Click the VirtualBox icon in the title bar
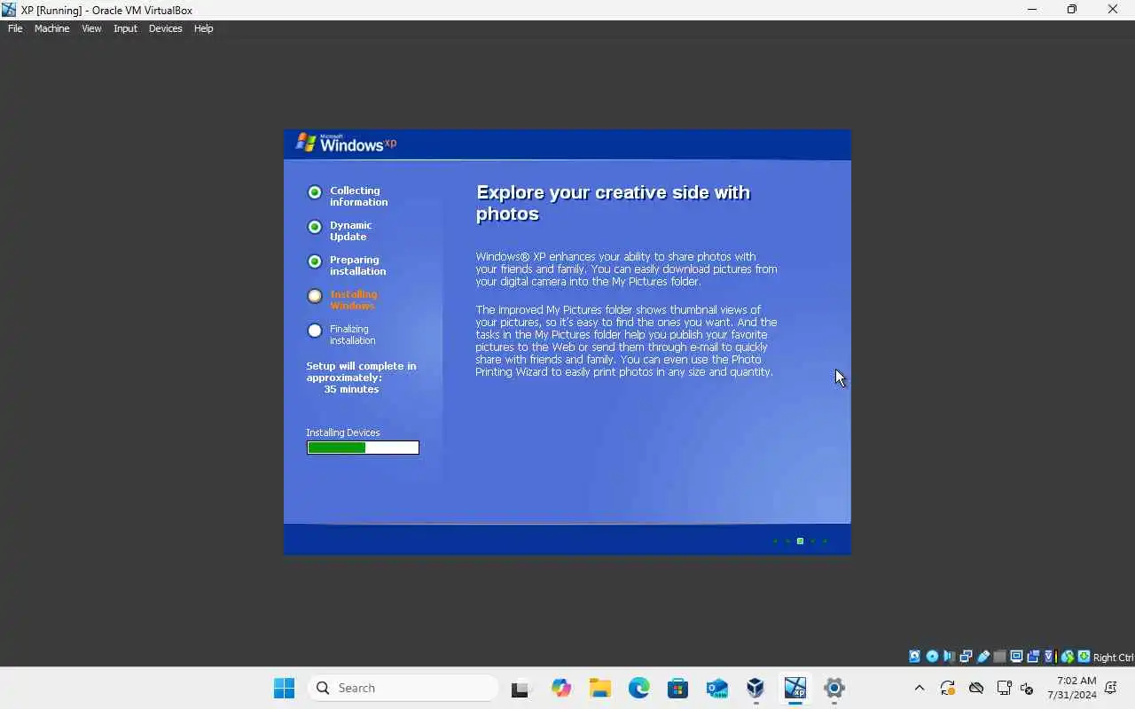1135x709 pixels. pos(9,10)
